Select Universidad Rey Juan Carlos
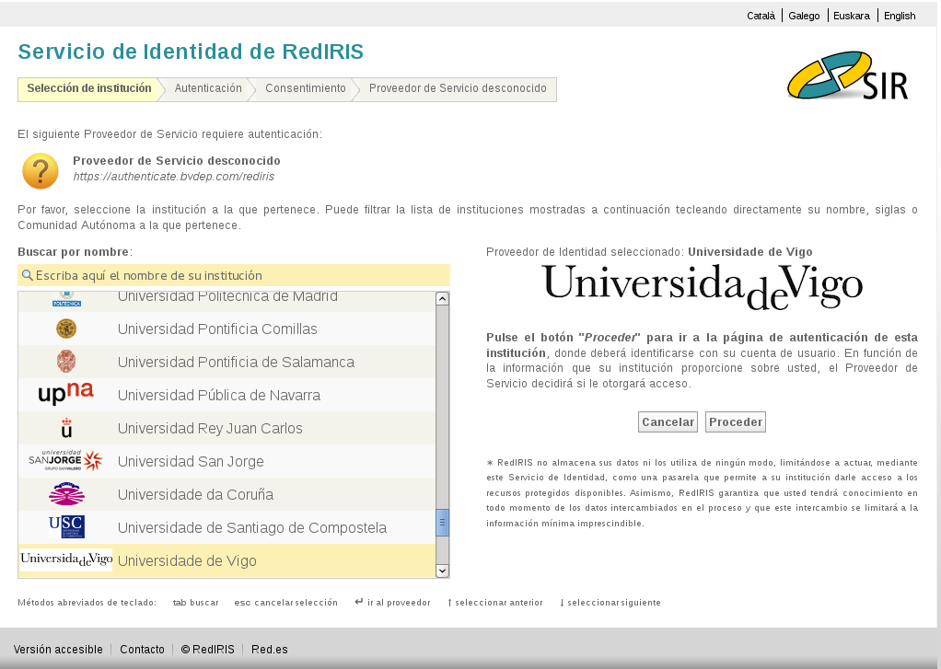 click(x=227, y=428)
